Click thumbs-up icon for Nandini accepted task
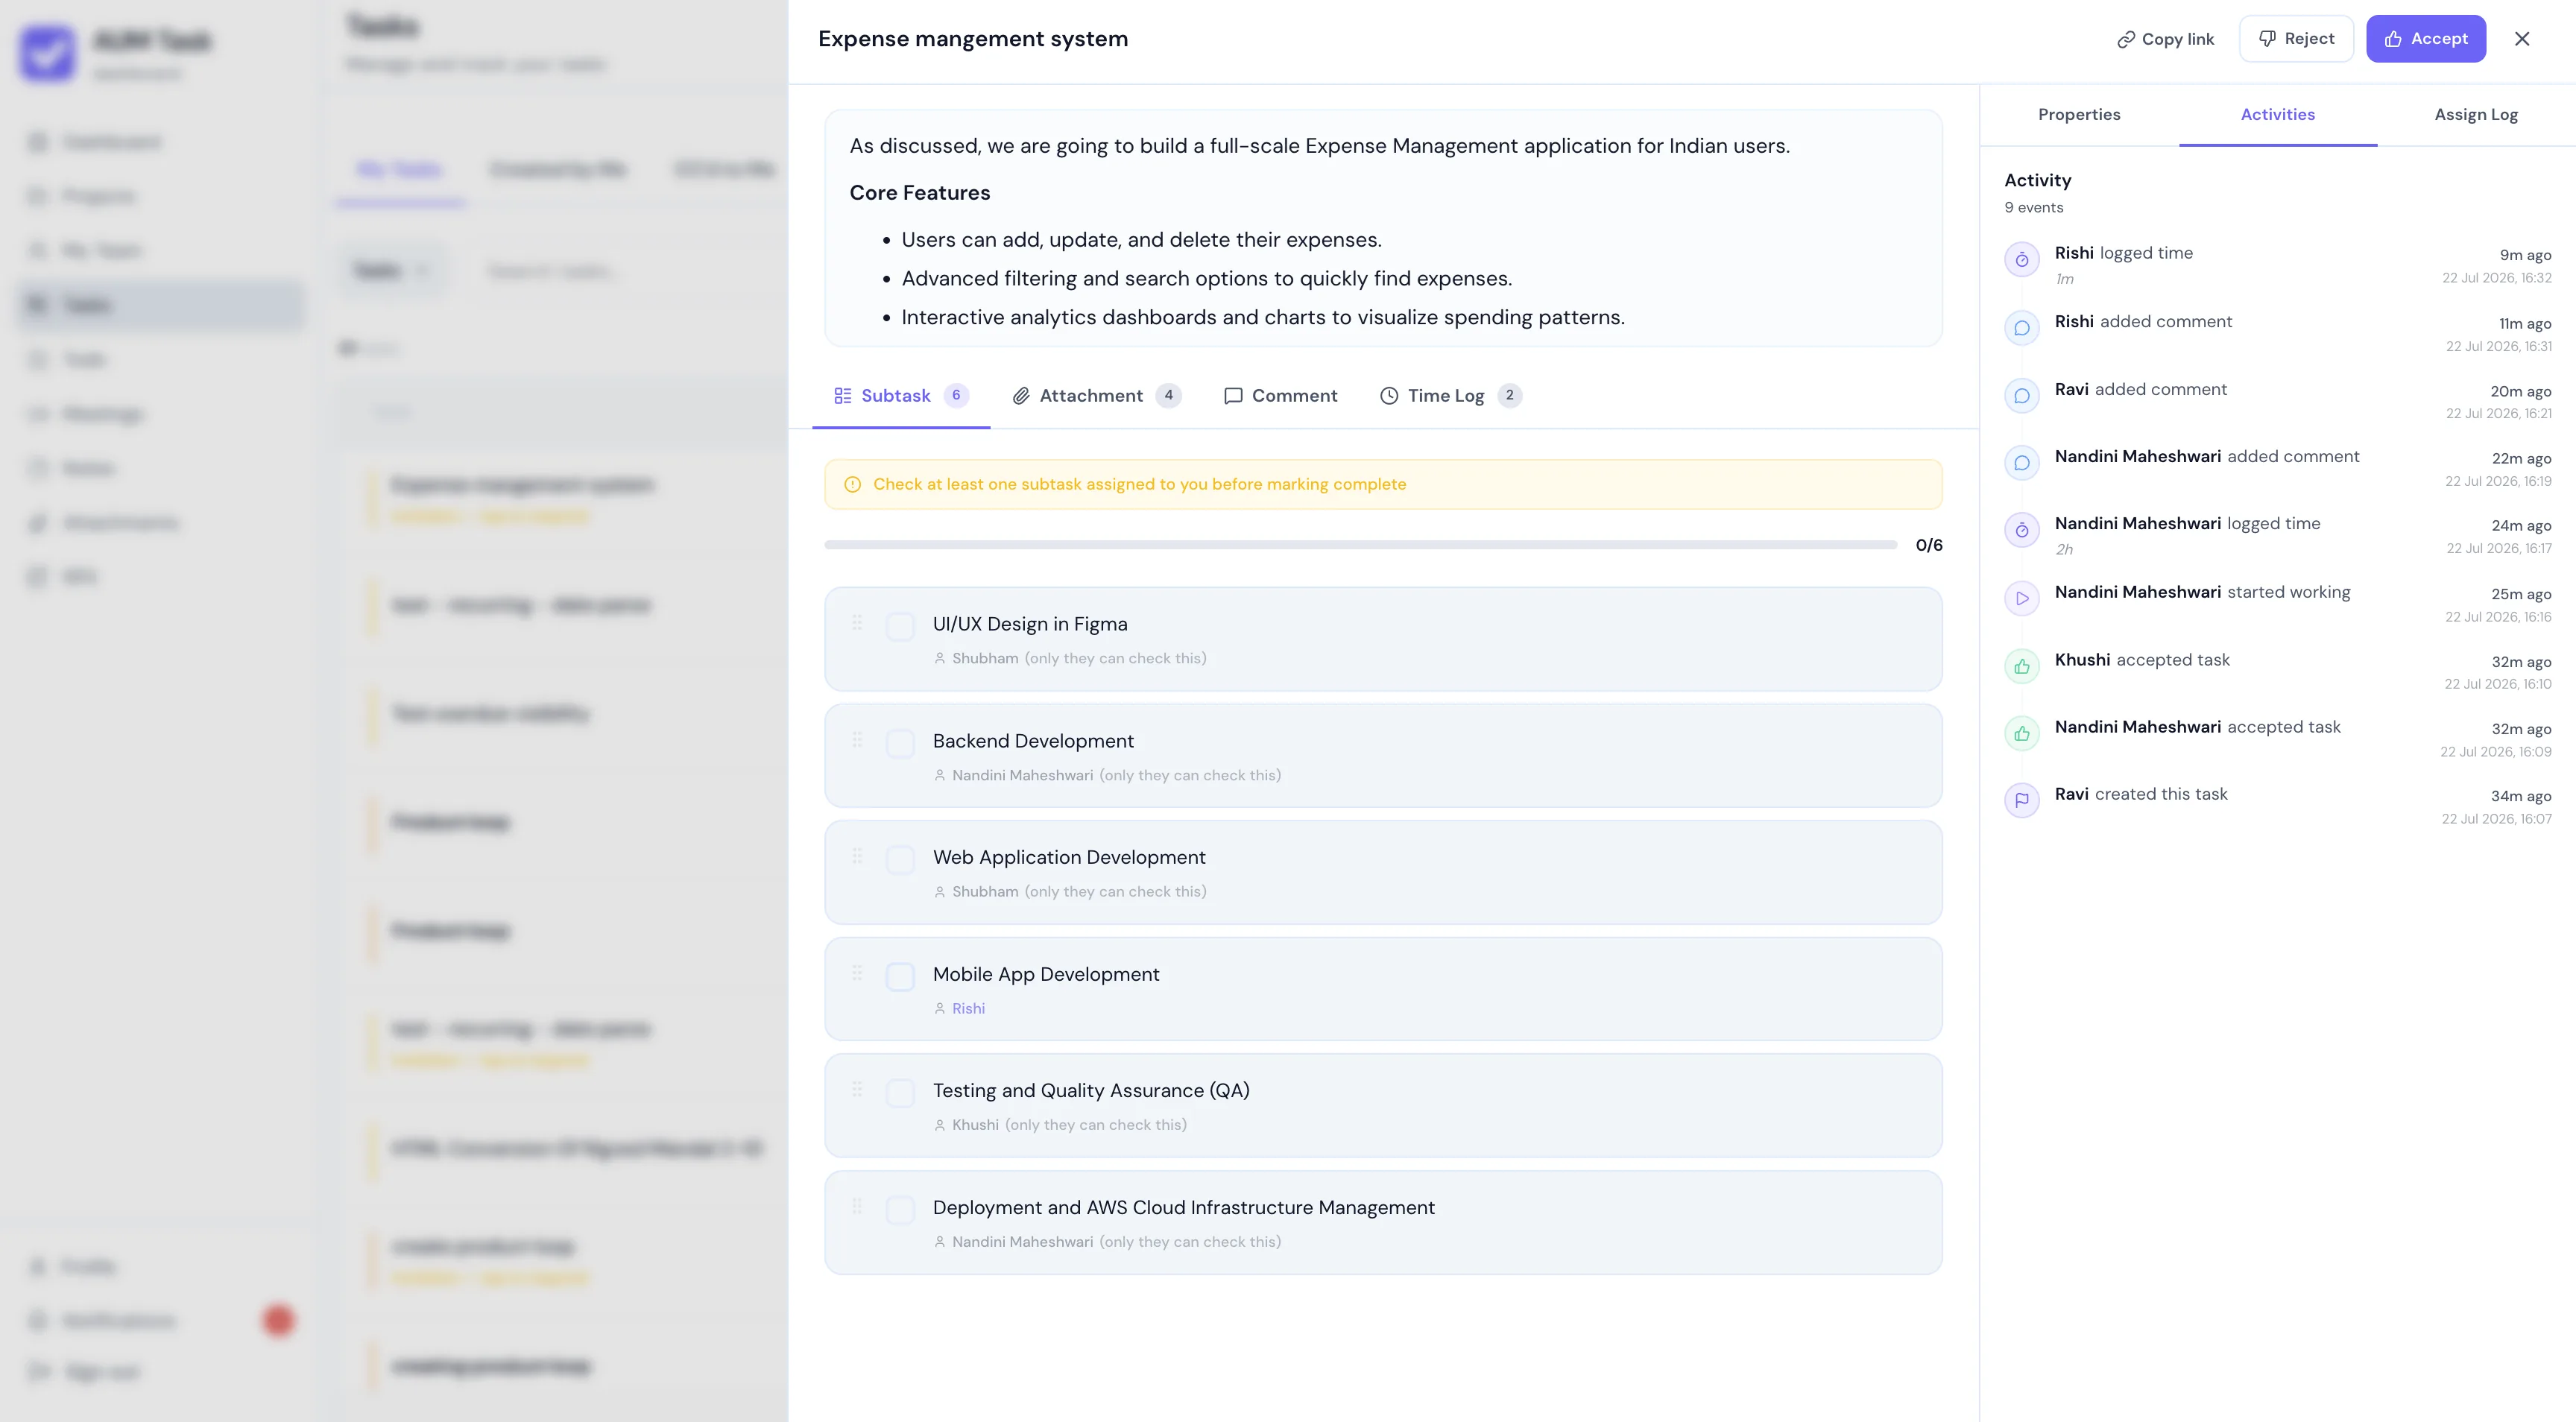The image size is (2576, 1422). pyautogui.click(x=2021, y=734)
